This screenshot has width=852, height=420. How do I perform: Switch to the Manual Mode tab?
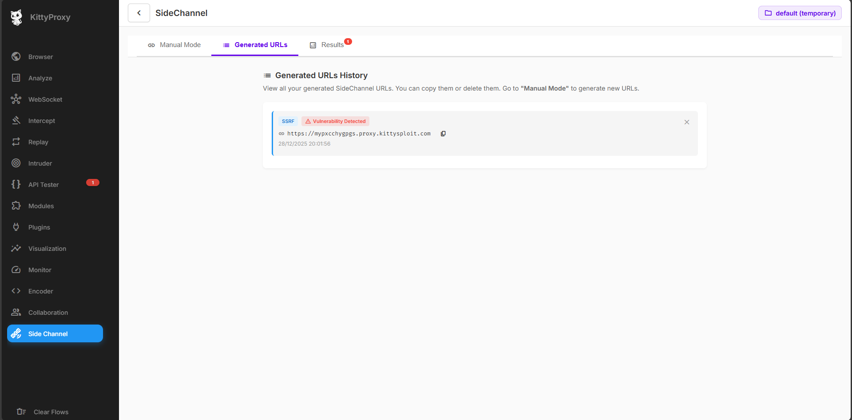(174, 45)
